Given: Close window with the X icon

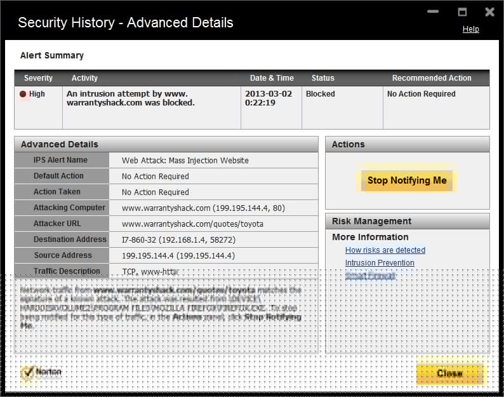Looking at the screenshot, I should 489,12.
